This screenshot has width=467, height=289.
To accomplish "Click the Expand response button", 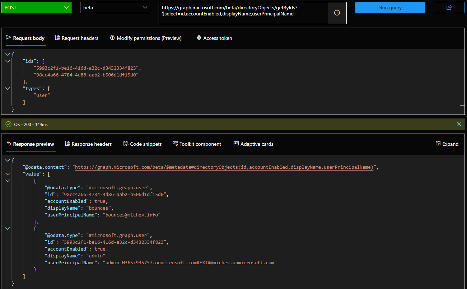I will point(447,144).
